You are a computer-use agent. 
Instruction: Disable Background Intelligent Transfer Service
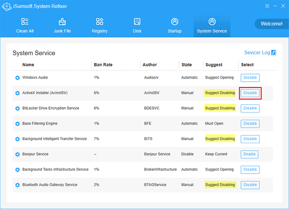[250, 139]
